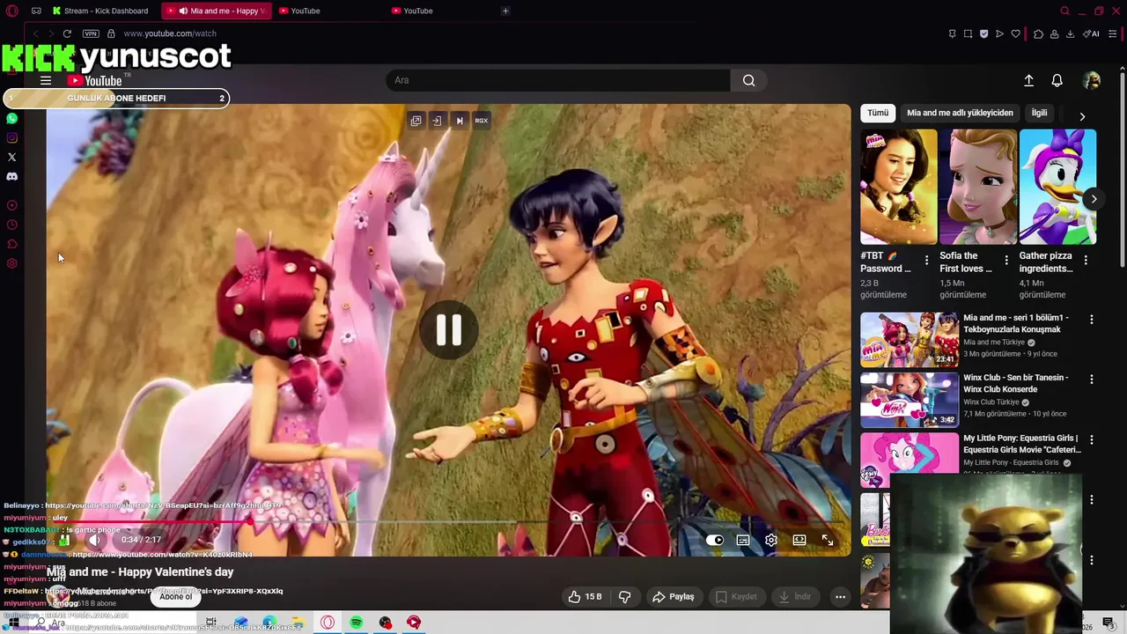Mute the video with the volume icon
The width and height of the screenshot is (1127, 634).
point(95,540)
